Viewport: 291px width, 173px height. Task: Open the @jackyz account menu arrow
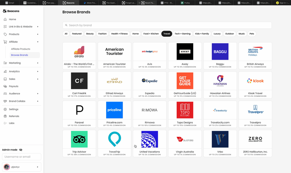tap(37, 167)
